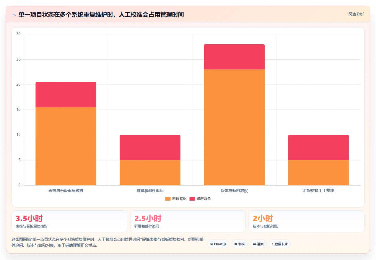Click x-axis label 表格与看板重复核对

click(66, 191)
